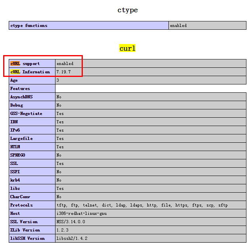Select the 'Debug' label cell
The height and width of the screenshot is (243, 252).
[x=32, y=105]
